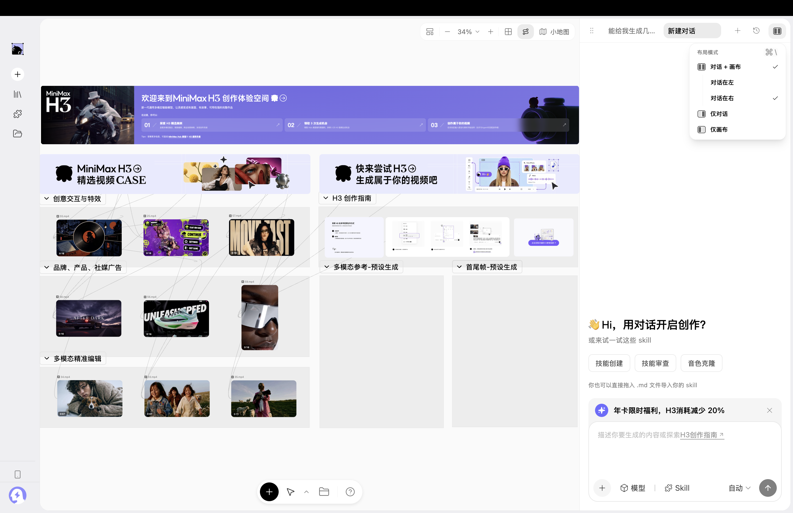
Task: Focus the chat prompt input field
Action: (685, 450)
